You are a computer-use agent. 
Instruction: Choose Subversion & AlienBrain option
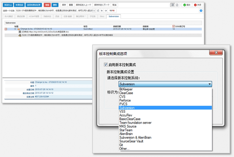coord(165,137)
